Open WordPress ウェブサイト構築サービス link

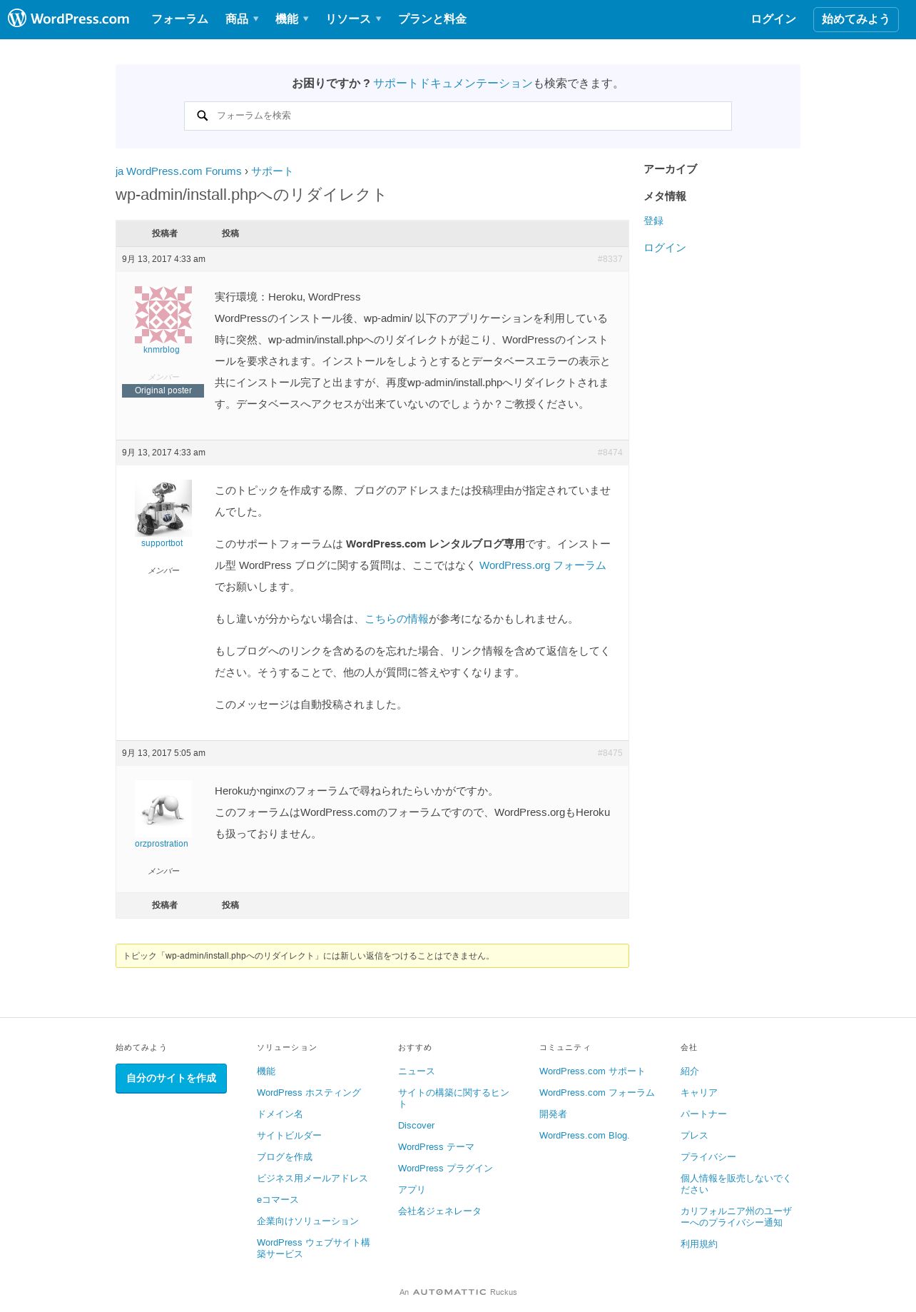tap(313, 1248)
